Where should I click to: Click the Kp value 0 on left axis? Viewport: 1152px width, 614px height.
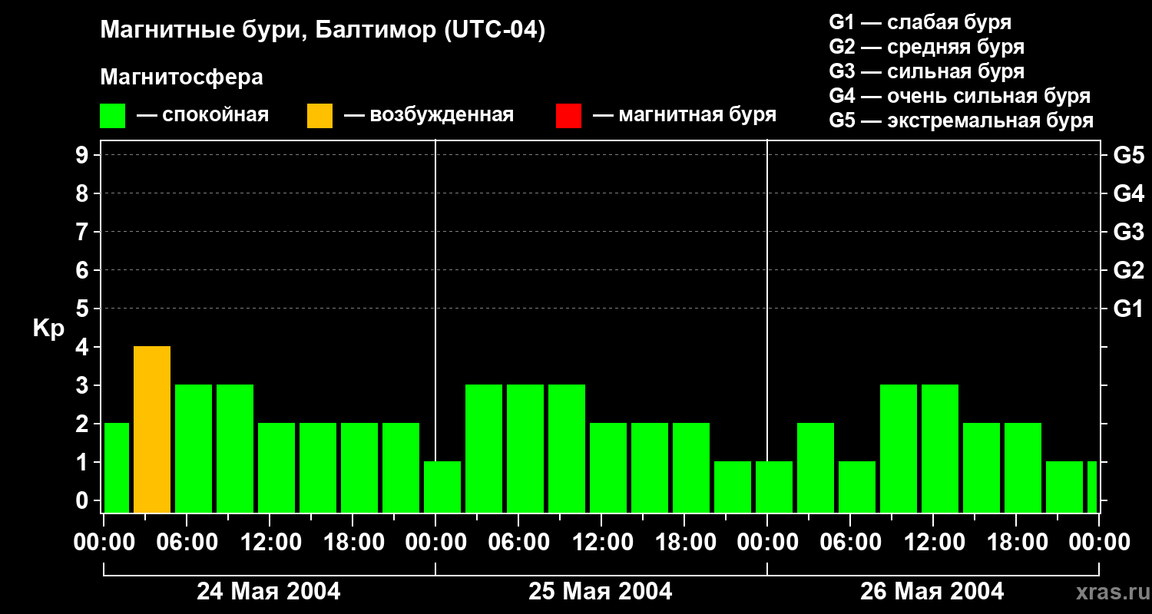click(x=83, y=500)
